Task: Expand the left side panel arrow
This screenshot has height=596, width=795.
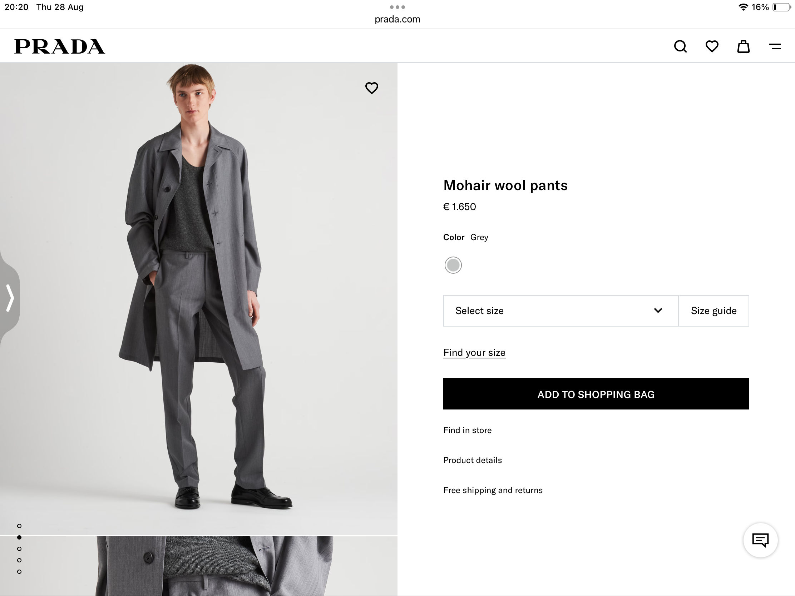Action: pyautogui.click(x=10, y=298)
